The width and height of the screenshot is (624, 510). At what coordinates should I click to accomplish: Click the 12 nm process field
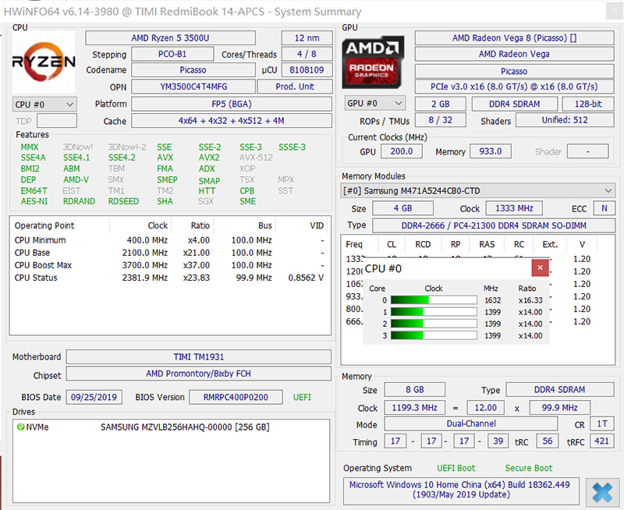click(x=307, y=38)
